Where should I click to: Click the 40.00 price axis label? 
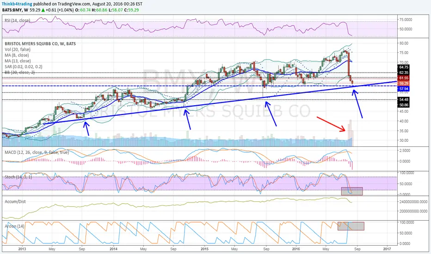(404, 121)
